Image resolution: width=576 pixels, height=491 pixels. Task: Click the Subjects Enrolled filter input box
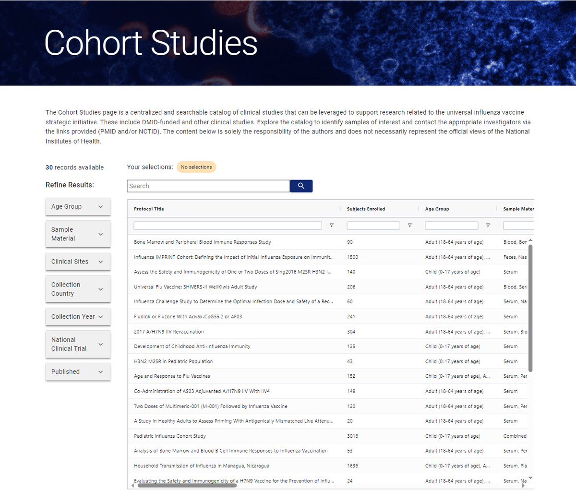(373, 226)
